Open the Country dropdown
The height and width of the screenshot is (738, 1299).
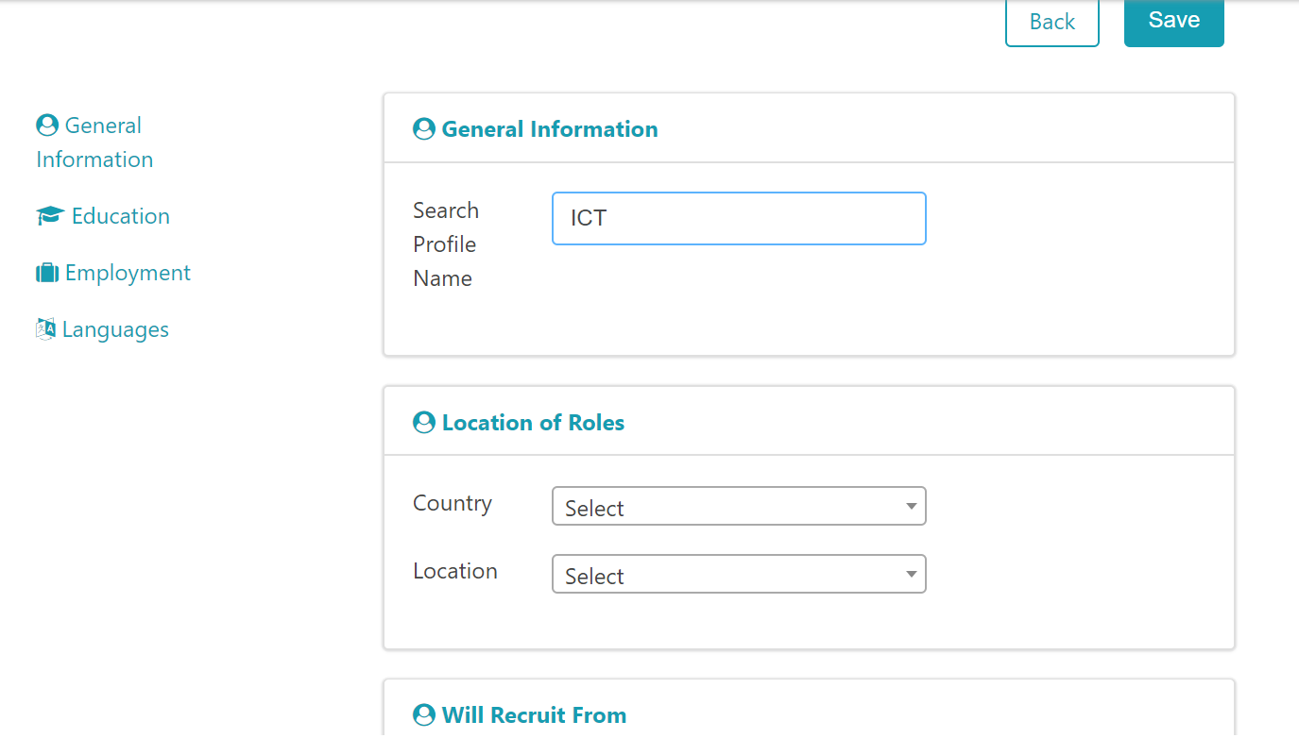[x=739, y=506]
